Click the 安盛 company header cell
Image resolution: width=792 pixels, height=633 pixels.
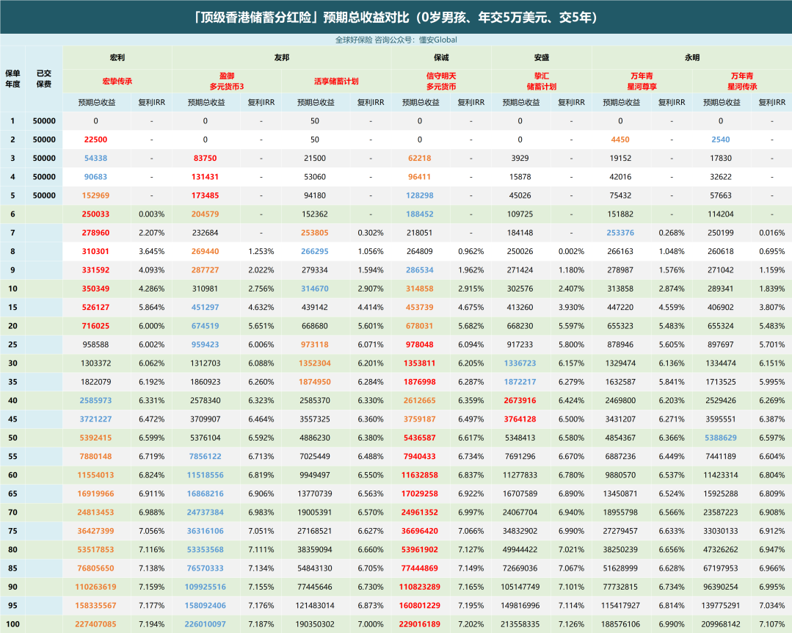pyautogui.click(x=542, y=57)
